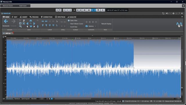
Task: Click the Backwards navigation arrow
Action: coord(6,22)
